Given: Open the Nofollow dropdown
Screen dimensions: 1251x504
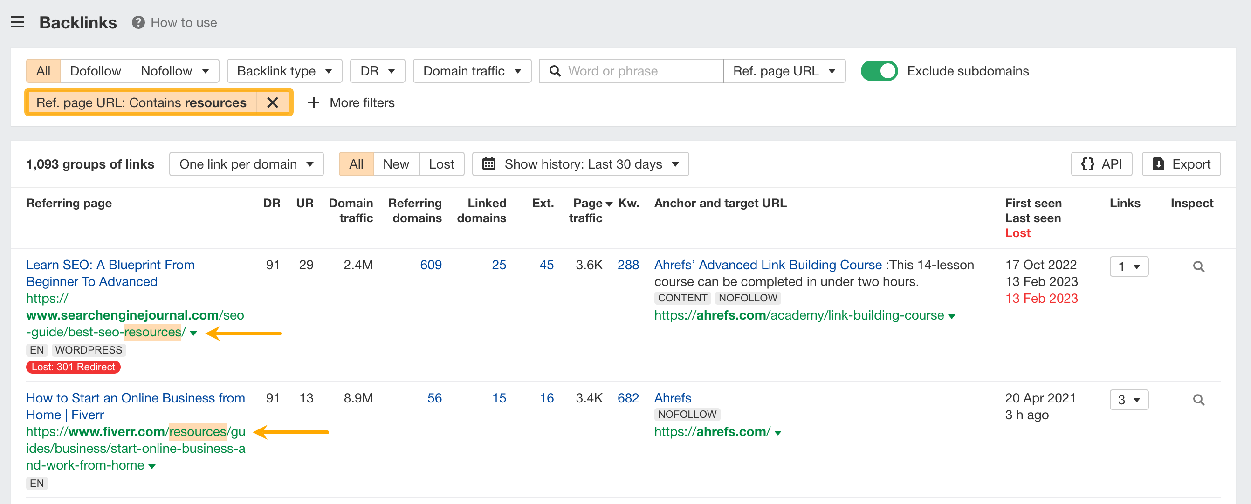Looking at the screenshot, I should pyautogui.click(x=175, y=71).
